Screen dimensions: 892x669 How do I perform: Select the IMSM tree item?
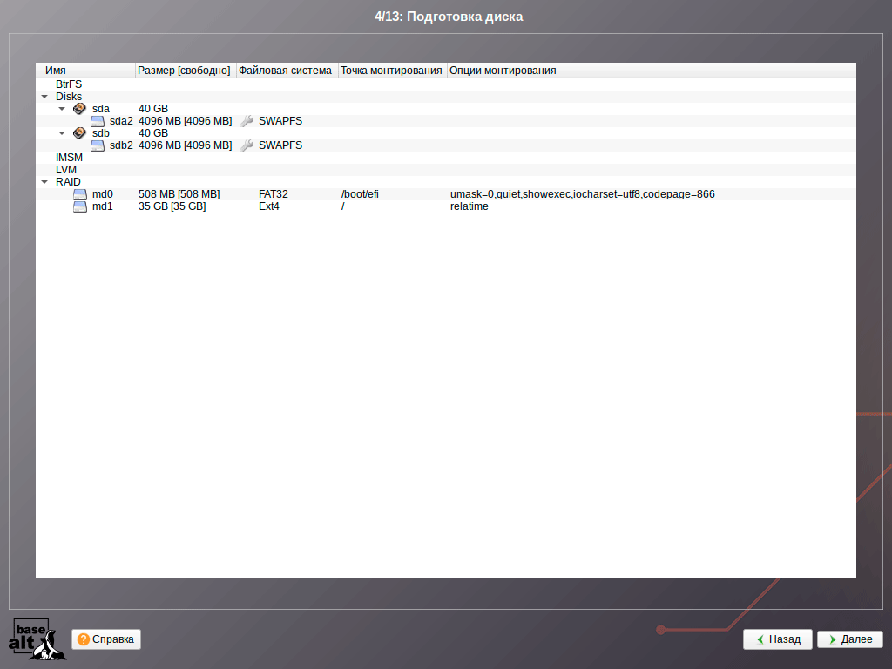(x=69, y=158)
